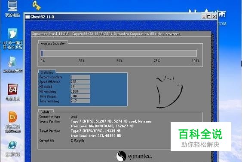Click the Time remaining value 7:17
The height and width of the screenshot is (162, 242).
(80, 101)
